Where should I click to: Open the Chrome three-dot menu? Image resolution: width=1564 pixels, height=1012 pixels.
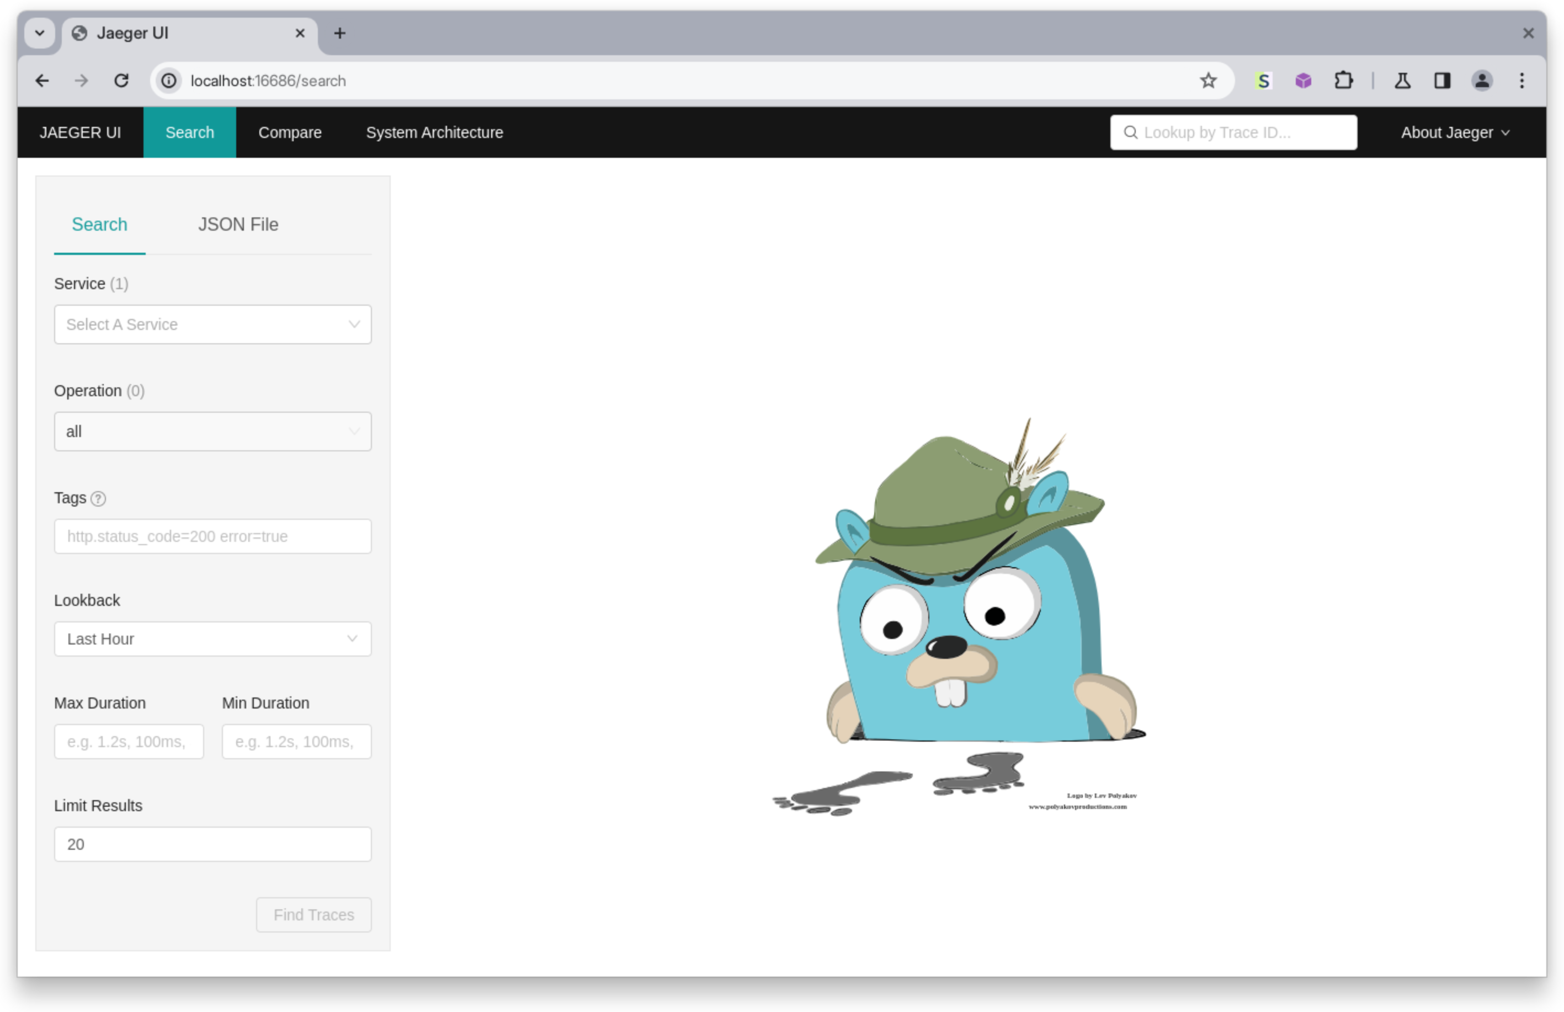click(1522, 81)
